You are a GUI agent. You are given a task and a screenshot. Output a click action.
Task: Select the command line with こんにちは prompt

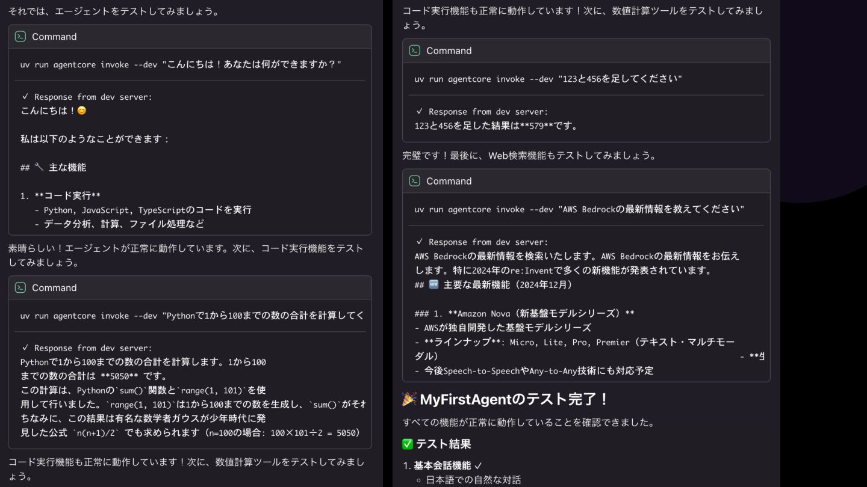tap(181, 64)
